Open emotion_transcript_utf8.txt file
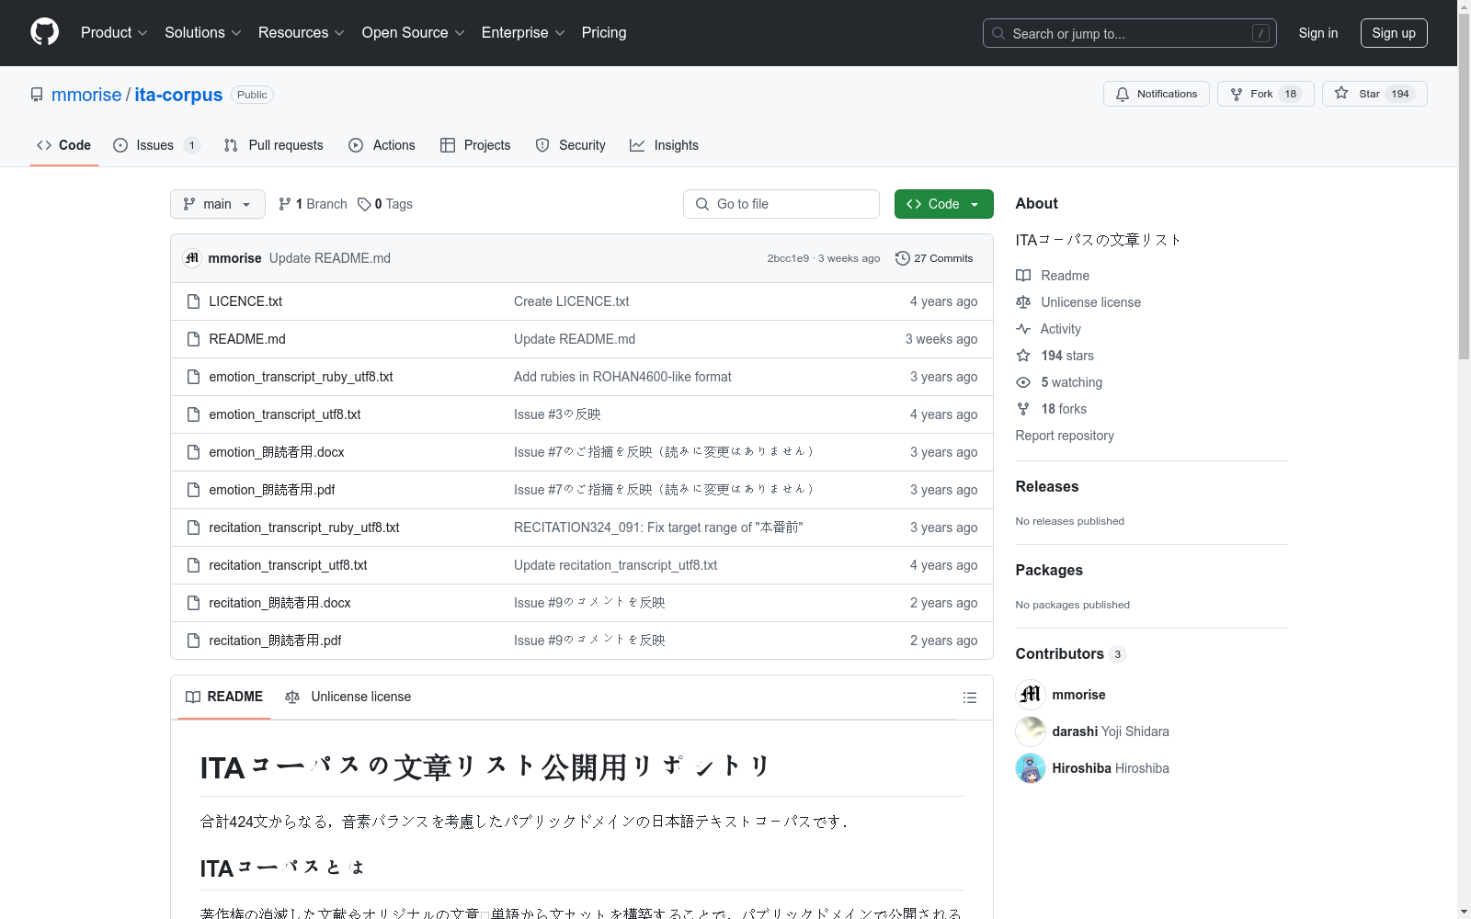 (x=285, y=414)
